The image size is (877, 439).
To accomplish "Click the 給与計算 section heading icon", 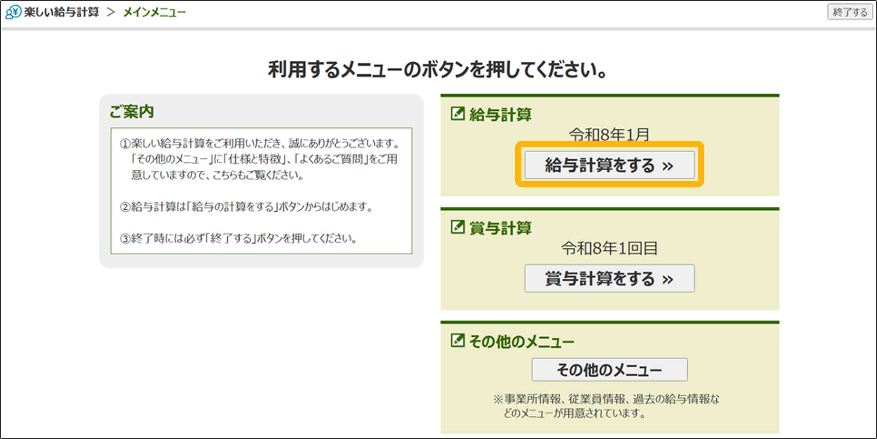I will [x=458, y=114].
